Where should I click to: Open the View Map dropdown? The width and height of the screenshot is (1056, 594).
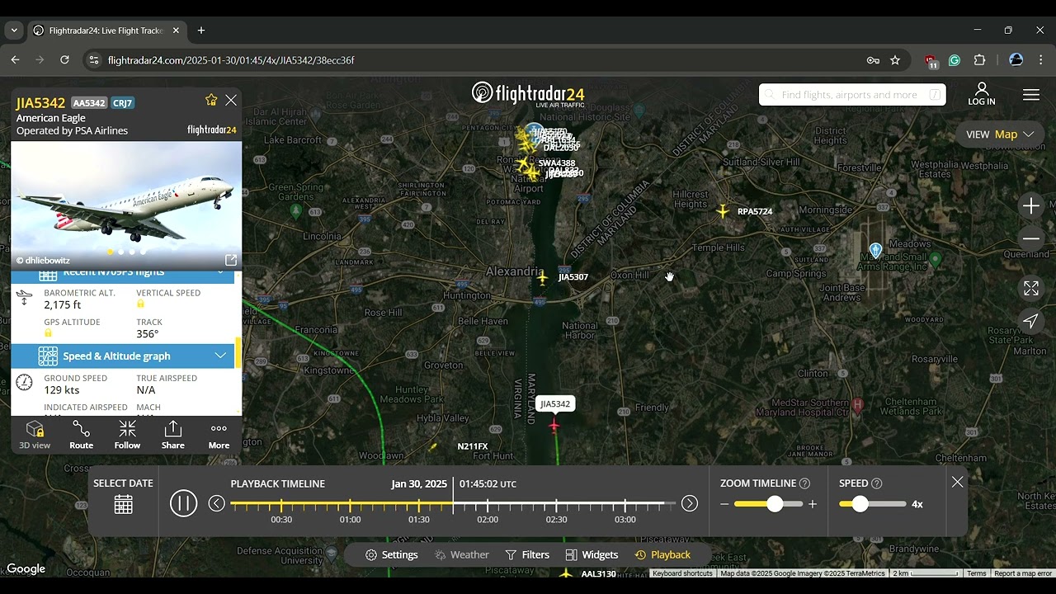1000,134
